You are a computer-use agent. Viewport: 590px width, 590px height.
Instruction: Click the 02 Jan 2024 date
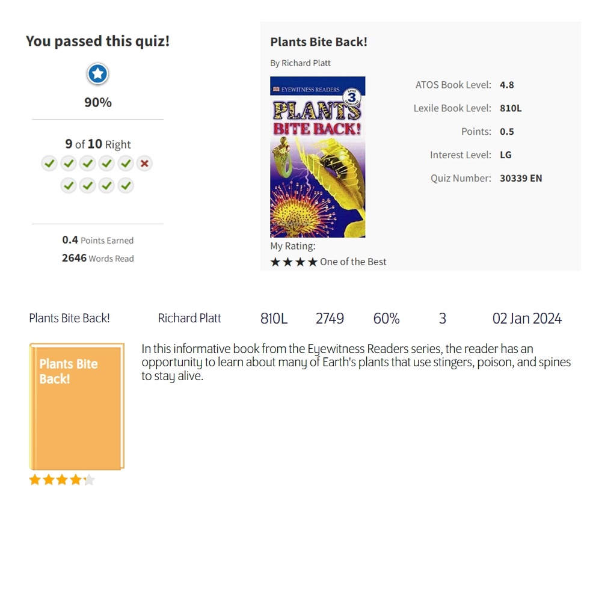point(527,319)
